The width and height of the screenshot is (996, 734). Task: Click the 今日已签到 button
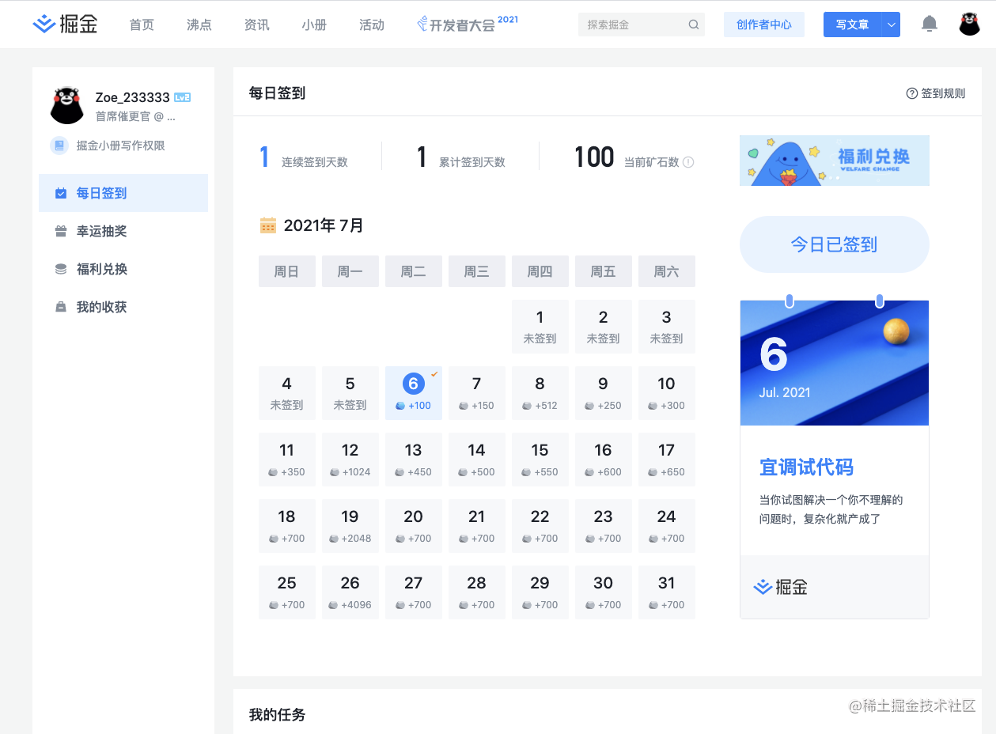[x=835, y=244]
